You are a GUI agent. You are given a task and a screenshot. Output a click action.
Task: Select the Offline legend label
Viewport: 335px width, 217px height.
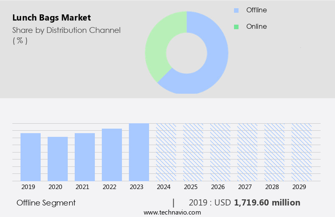tap(256, 10)
